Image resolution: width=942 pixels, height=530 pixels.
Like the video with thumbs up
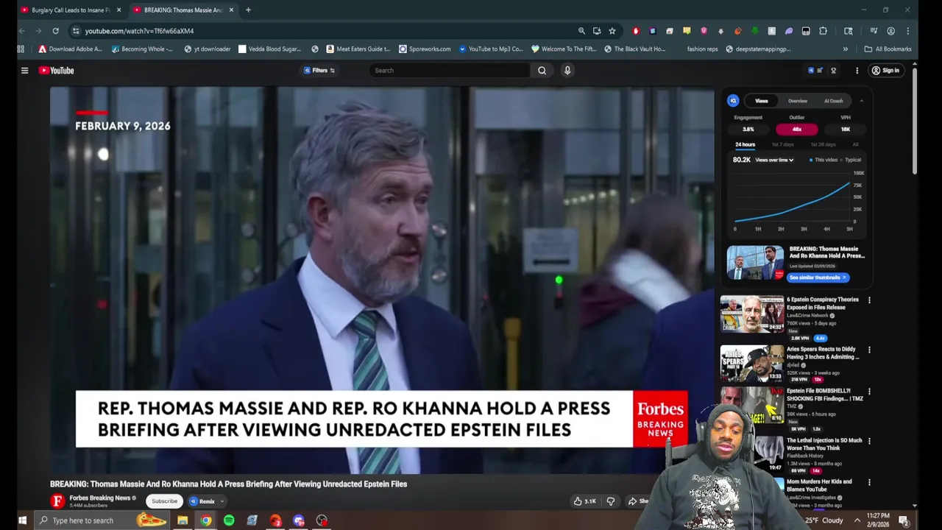tap(584, 501)
